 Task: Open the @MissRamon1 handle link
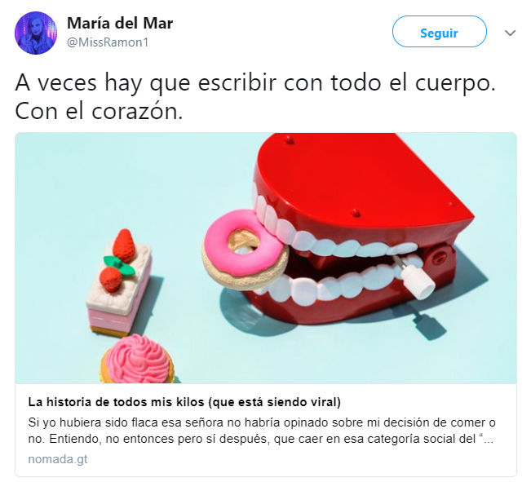(x=108, y=42)
